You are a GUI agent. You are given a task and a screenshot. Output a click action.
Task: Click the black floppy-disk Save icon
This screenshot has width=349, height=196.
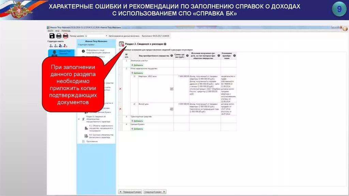pyautogui.click(x=52, y=36)
